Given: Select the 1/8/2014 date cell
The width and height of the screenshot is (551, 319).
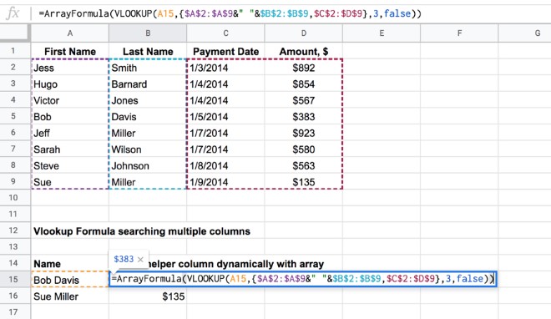Looking at the screenshot, I should [x=225, y=165].
